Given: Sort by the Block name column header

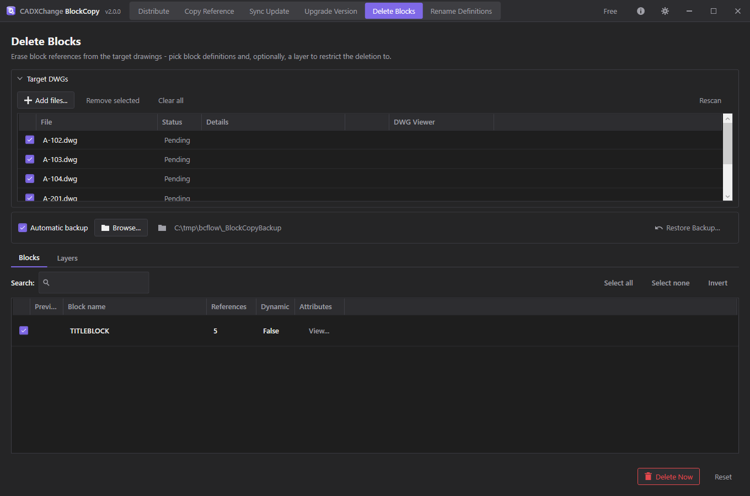Looking at the screenshot, I should click(135, 306).
